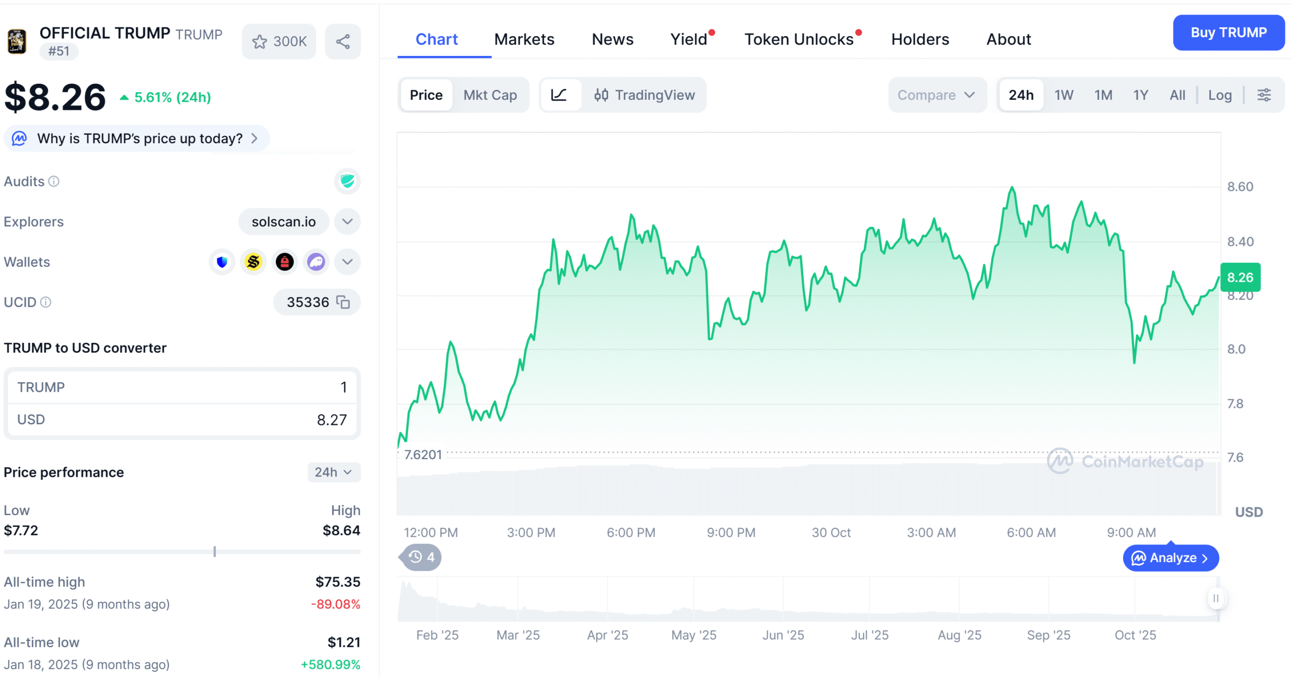Open the Holders tab
Viewport: 1291px width, 678px height.
(x=919, y=39)
